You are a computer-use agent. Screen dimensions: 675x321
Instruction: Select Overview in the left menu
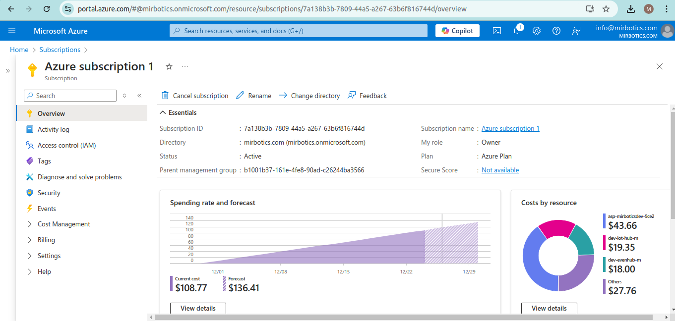[x=82, y=113]
